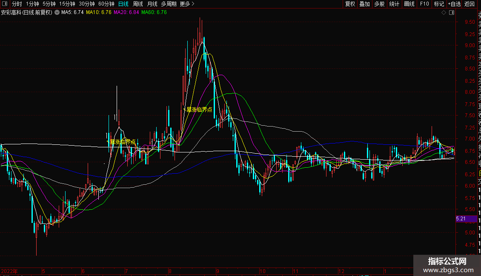Click the magenta MA20: 6.84 label
Viewport: 481px width, 276px height.
[x=126, y=13]
